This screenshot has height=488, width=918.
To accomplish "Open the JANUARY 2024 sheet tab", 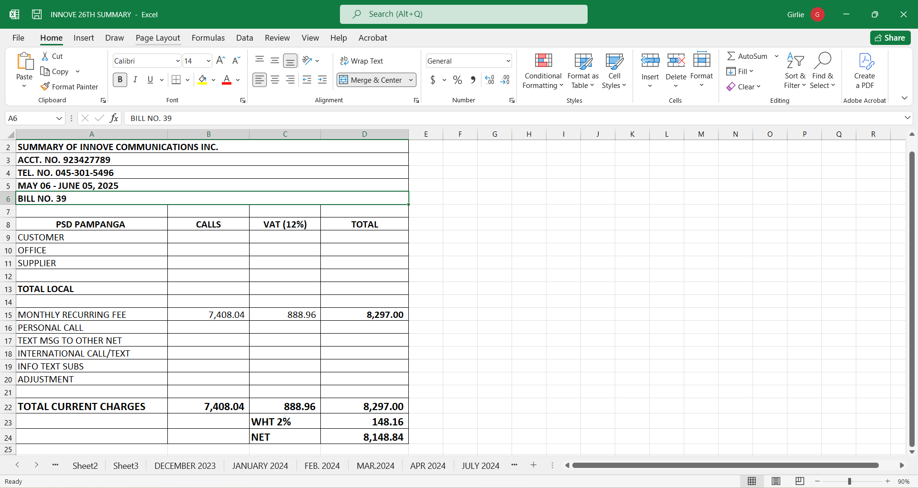I will [260, 466].
